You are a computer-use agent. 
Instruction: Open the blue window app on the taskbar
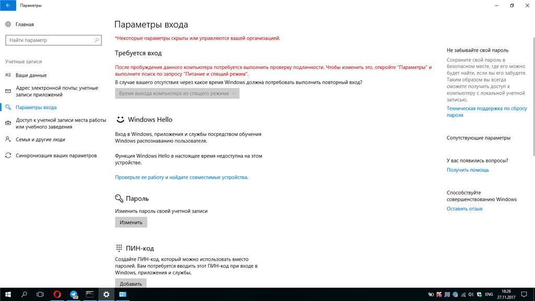pos(122,294)
